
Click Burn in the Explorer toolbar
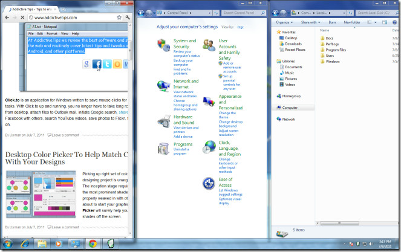(332, 22)
